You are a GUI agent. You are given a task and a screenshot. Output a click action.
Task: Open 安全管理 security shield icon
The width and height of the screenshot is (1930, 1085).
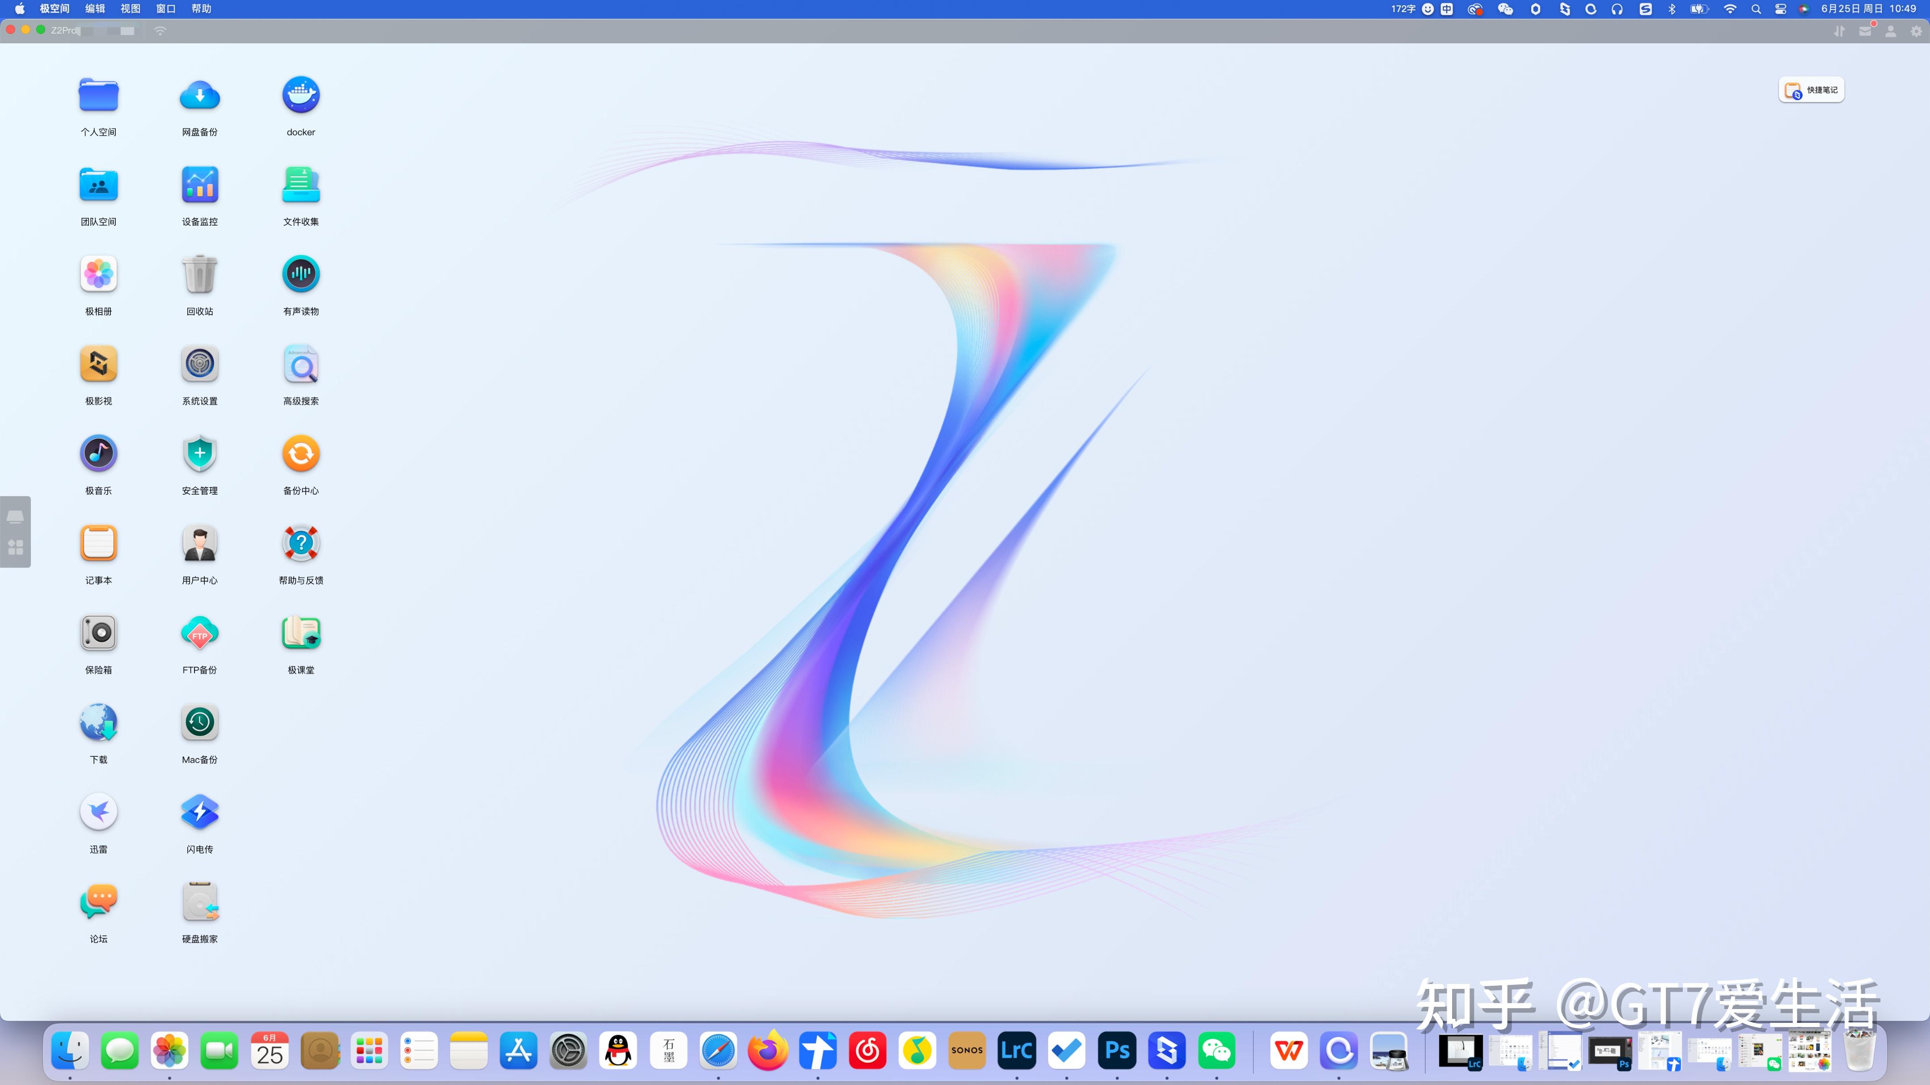(x=199, y=454)
